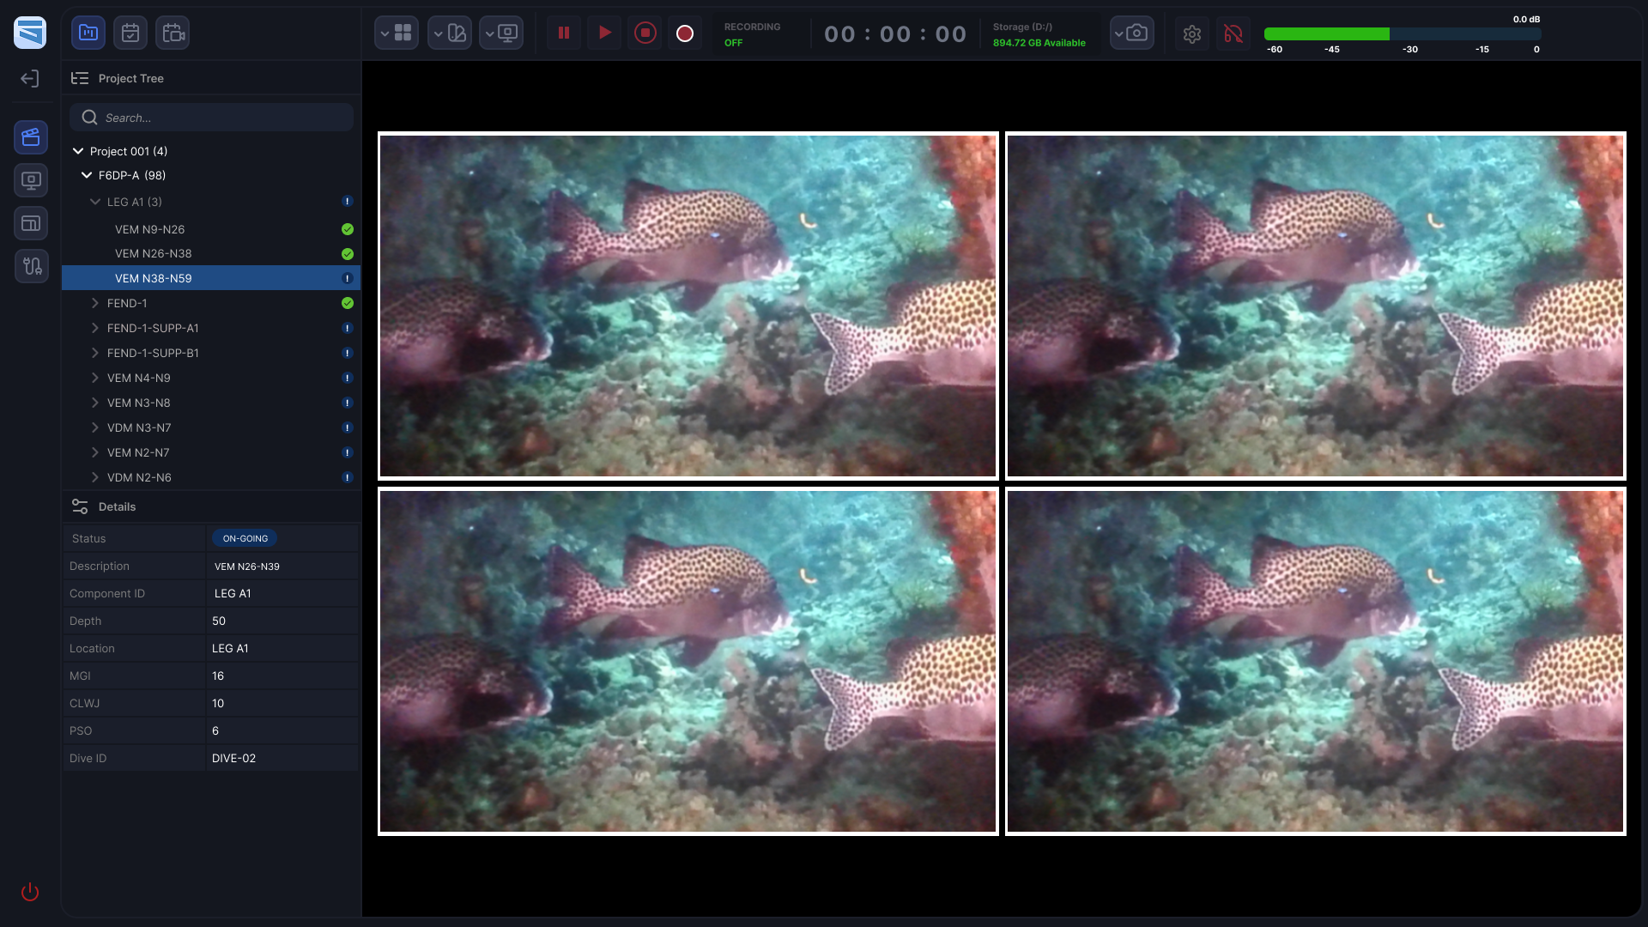Open the tools icon in sidebar
The width and height of the screenshot is (1648, 927).
pos(31,266)
